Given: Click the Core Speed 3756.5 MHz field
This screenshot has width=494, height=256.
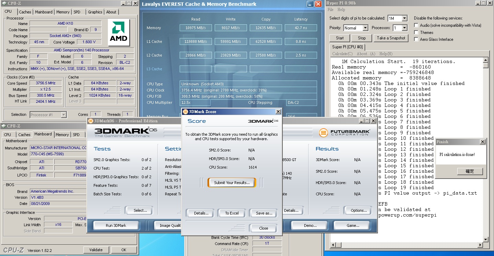Looking at the screenshot, I should tap(45, 83).
